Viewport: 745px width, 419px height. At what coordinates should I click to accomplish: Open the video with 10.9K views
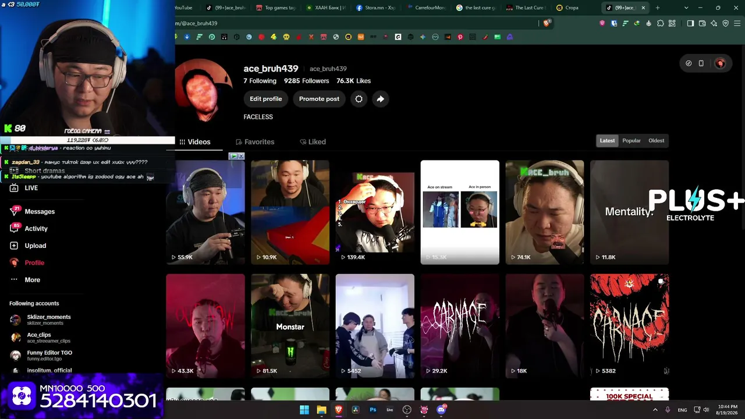290,212
